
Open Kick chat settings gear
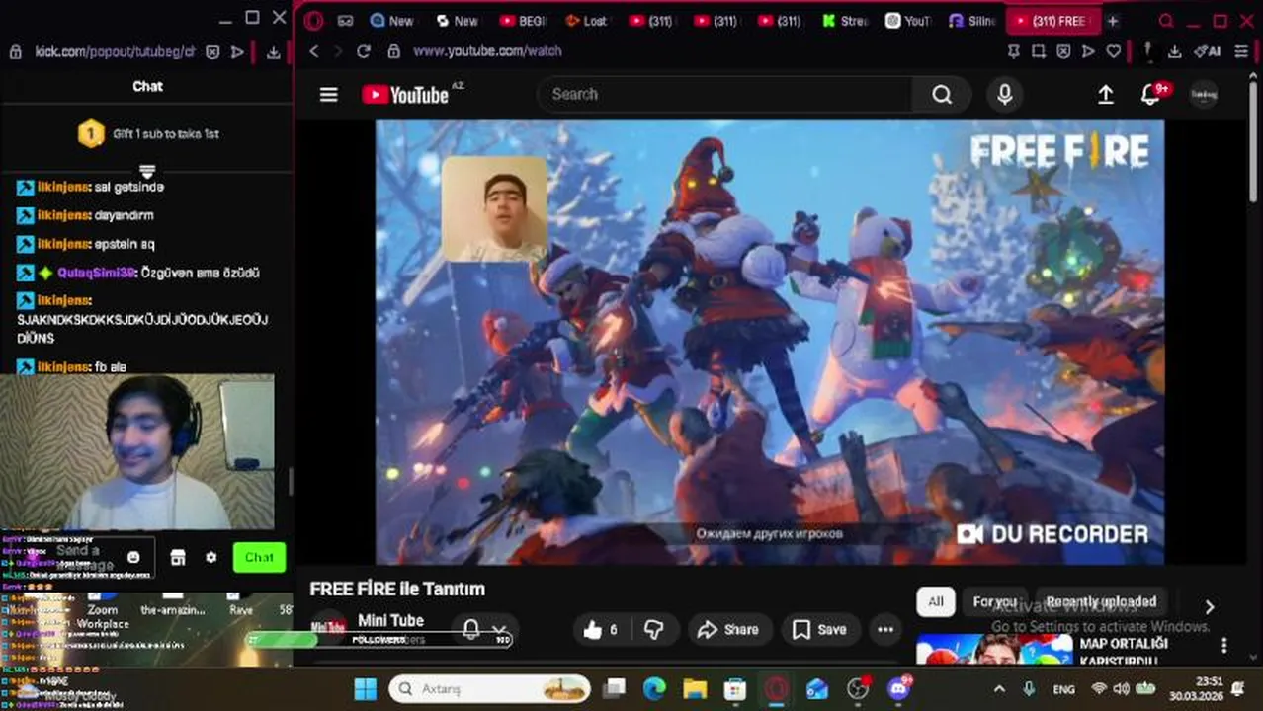[210, 557]
